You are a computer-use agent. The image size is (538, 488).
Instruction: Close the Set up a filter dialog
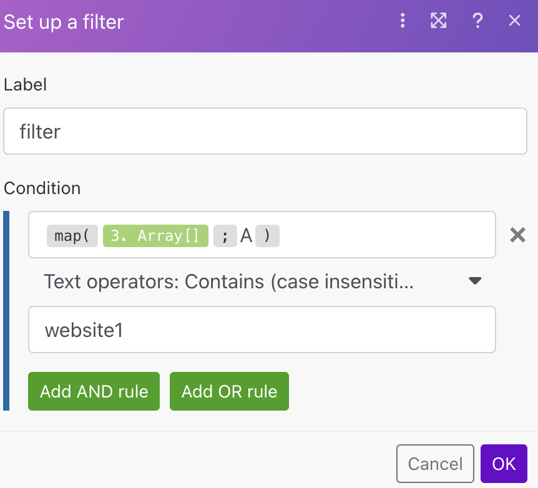(514, 21)
